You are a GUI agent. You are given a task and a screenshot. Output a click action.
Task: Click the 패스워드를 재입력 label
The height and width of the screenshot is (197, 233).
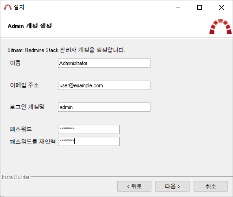[33, 141]
